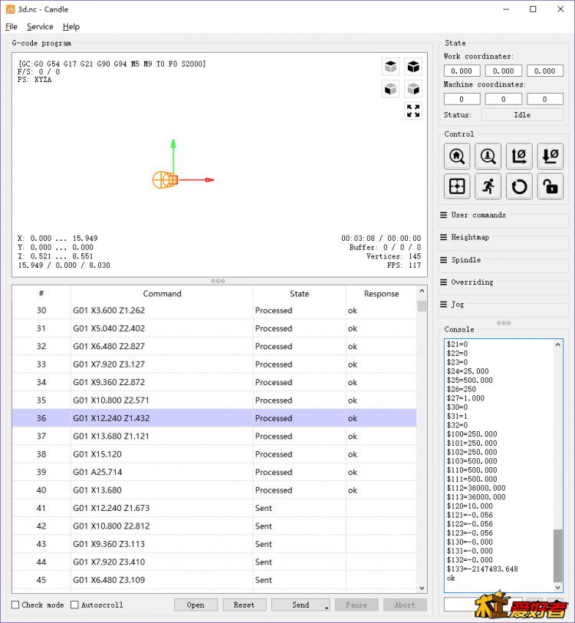Open the Service menu

[40, 27]
